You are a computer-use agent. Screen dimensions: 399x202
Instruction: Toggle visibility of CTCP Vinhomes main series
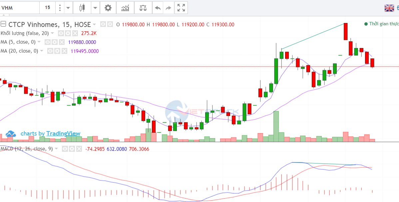103,24
